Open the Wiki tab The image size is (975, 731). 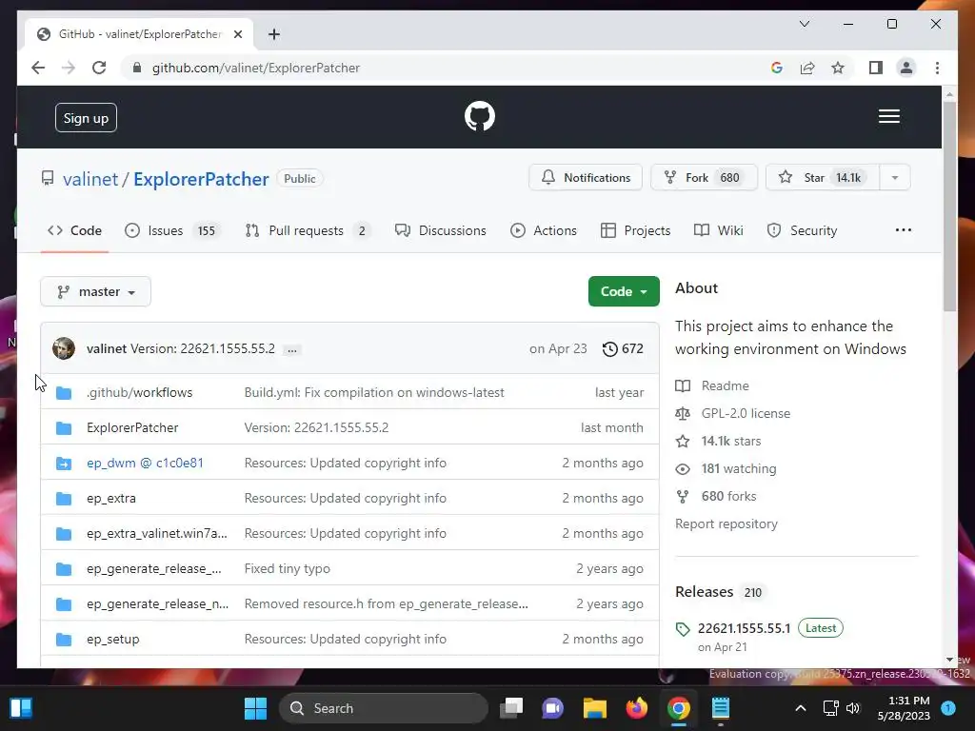pyautogui.click(x=719, y=230)
